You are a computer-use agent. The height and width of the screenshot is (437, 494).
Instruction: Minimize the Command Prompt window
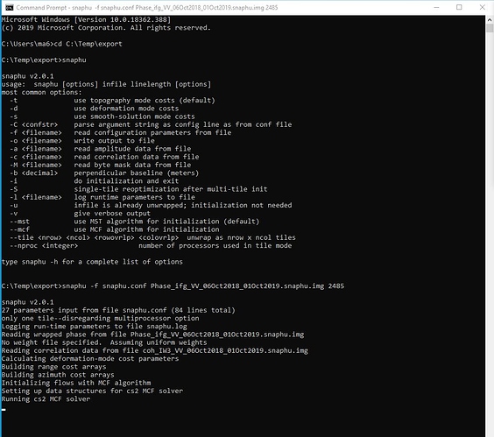436,7
